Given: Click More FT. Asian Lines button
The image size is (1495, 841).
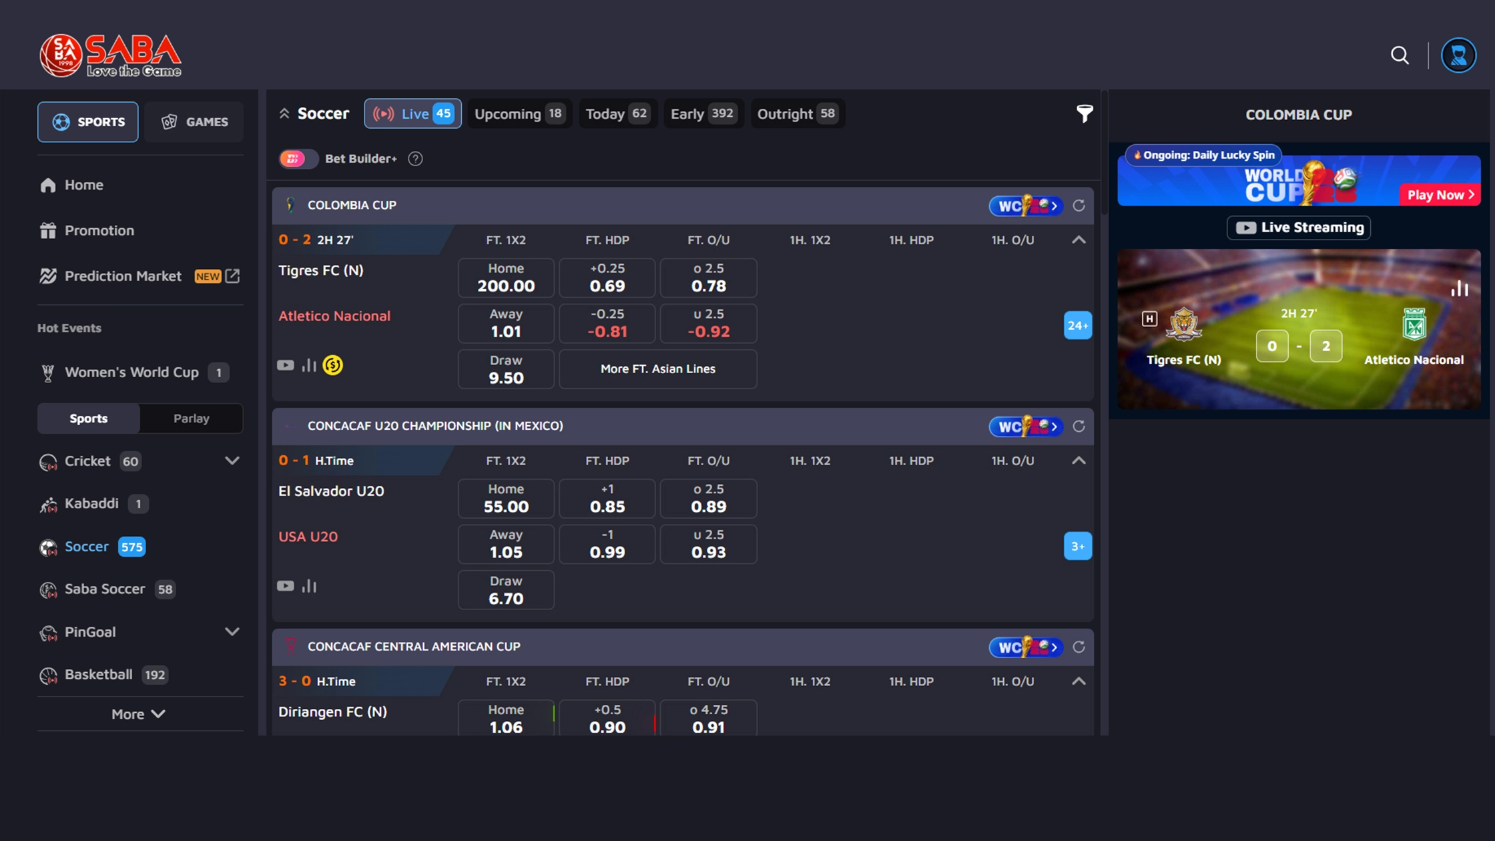Looking at the screenshot, I should (658, 369).
